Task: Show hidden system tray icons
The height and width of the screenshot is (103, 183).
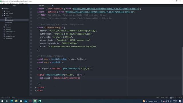Action: pos(159,101)
